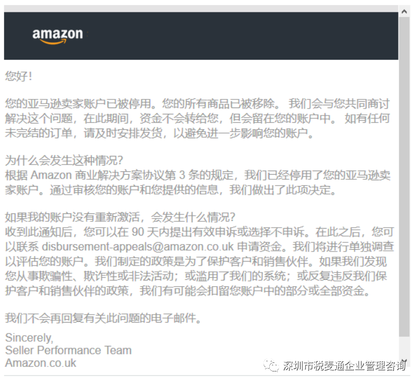Screen dimensions: 419x384
Task: Click the Amazon logo in header
Action: 57,36
